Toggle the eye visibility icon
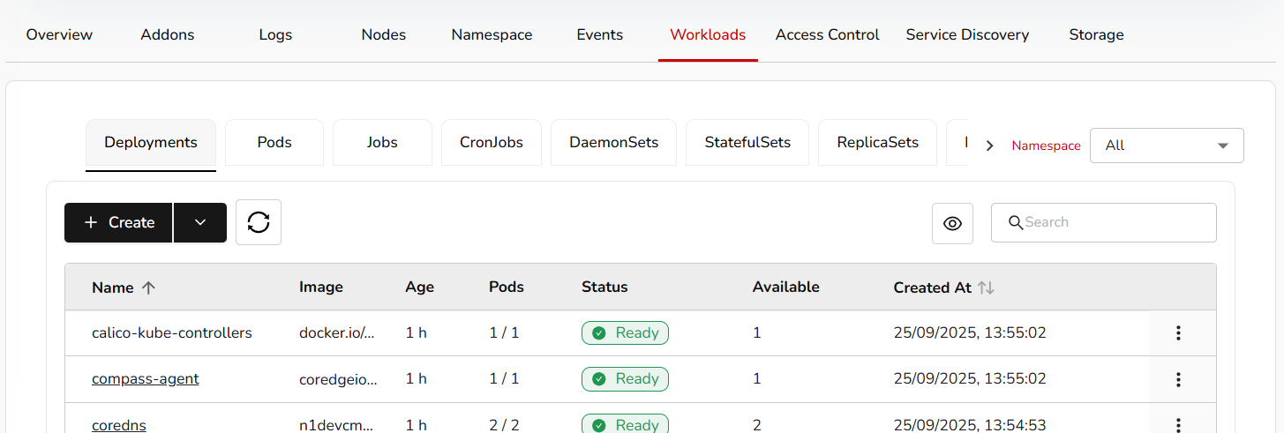 point(952,223)
